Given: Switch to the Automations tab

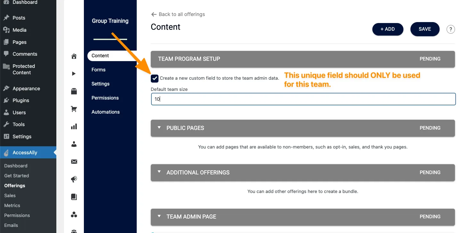Looking at the screenshot, I should coord(106,112).
